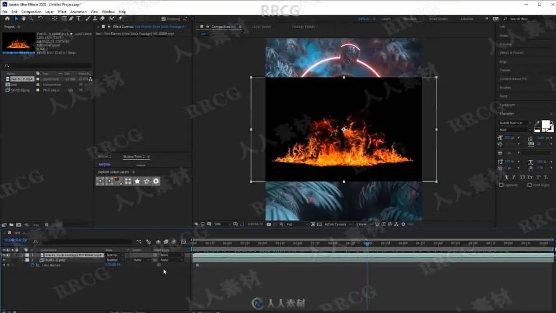Open the Bold font style dropdown
556x313 pixels.
coord(515,130)
